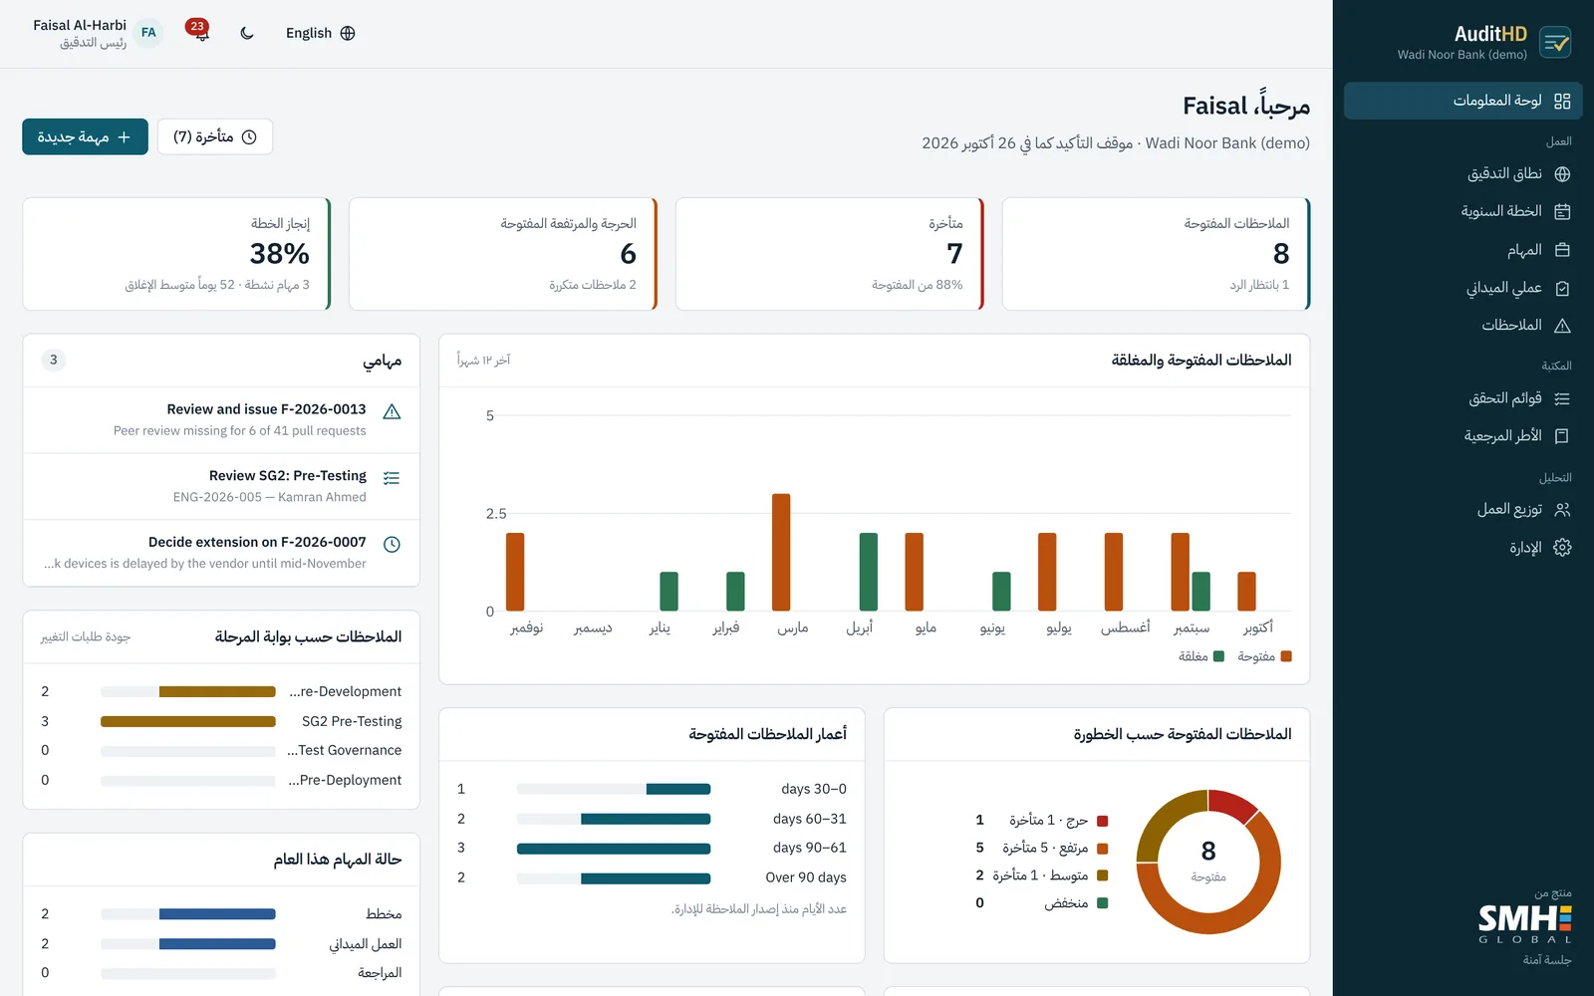
Task: Click the مارس open findings bar
Action: (781, 553)
